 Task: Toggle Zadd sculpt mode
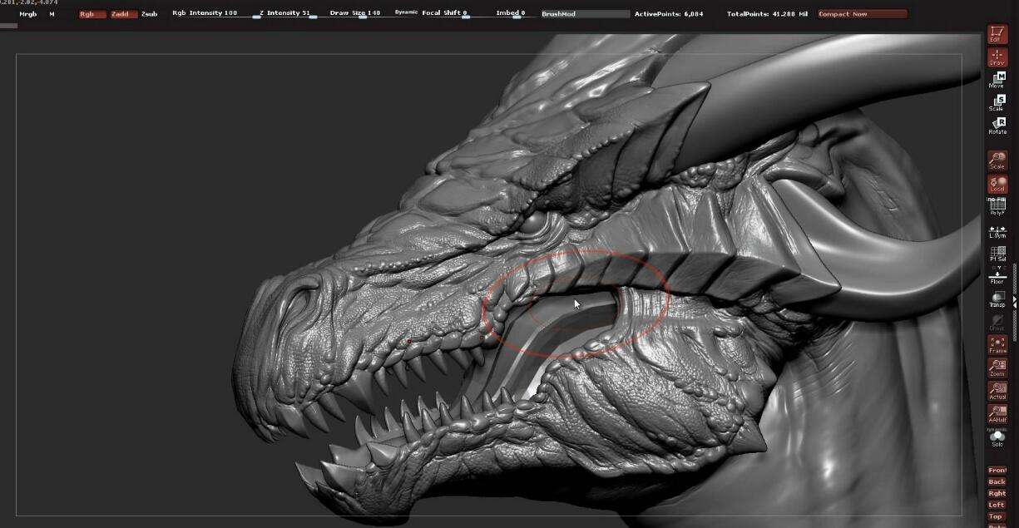click(x=123, y=14)
